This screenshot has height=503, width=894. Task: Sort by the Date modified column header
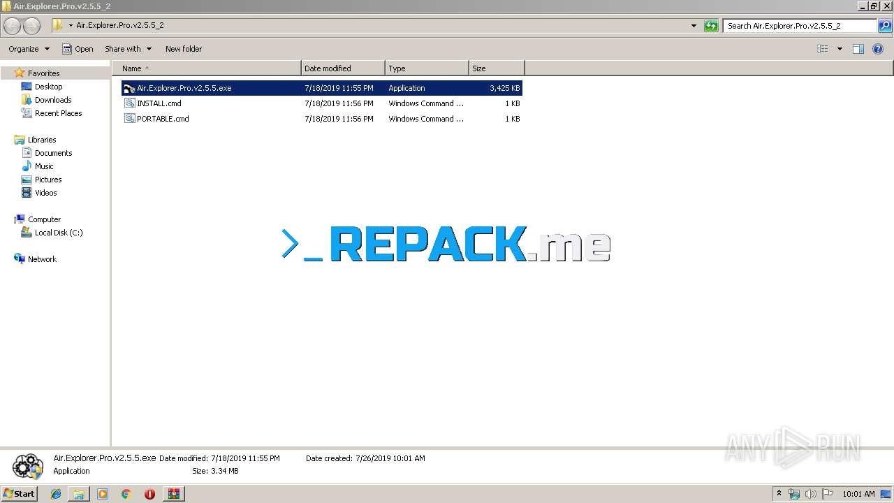click(343, 68)
